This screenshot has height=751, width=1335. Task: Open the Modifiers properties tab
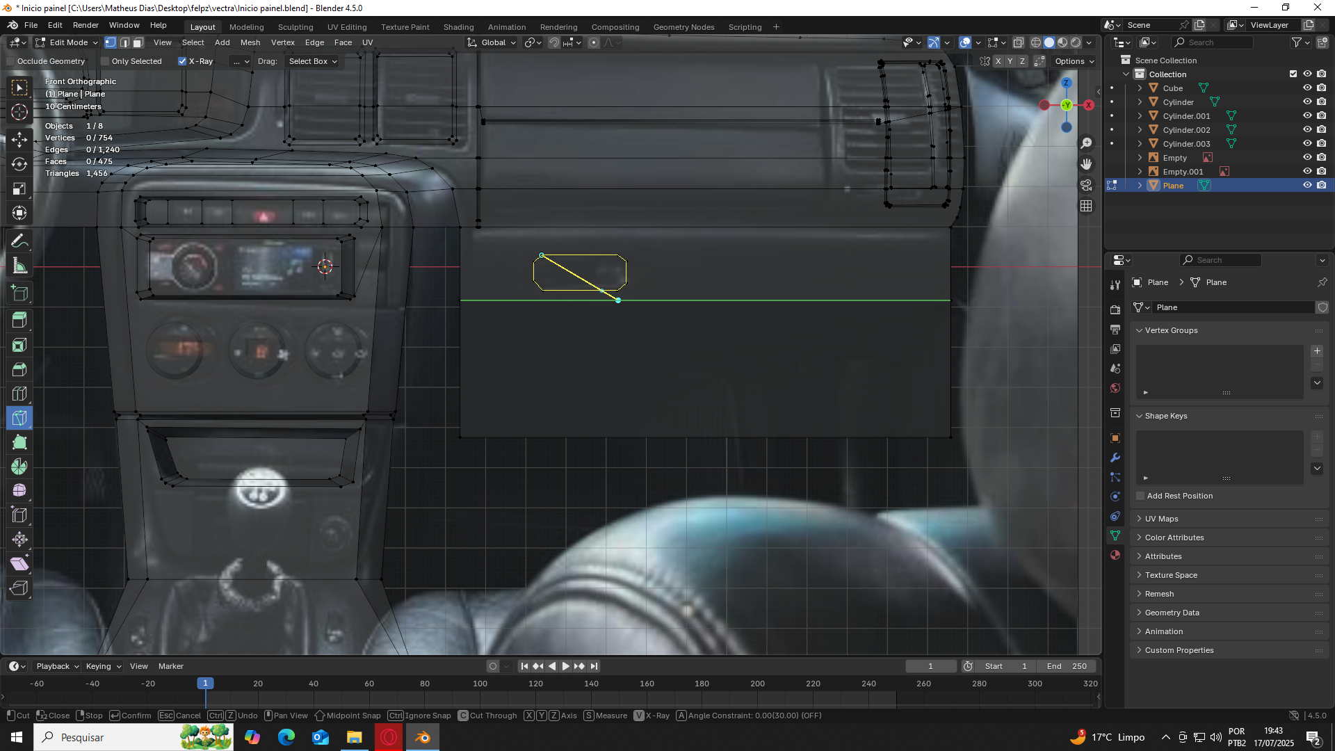(x=1115, y=458)
